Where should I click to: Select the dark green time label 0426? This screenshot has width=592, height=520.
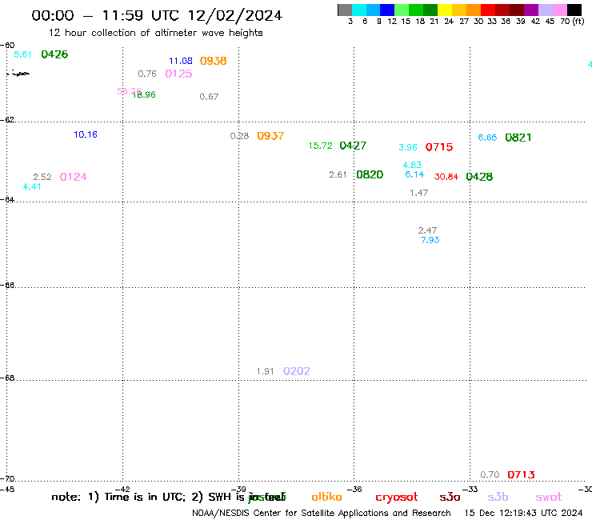tap(54, 54)
